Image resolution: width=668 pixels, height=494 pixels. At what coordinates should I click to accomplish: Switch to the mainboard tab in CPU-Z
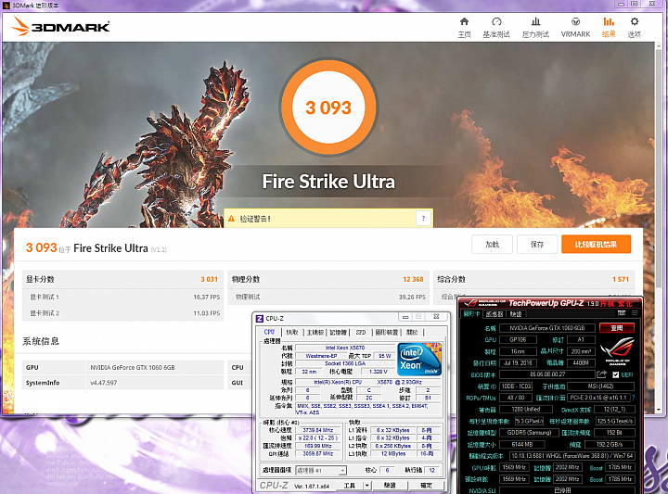(315, 332)
